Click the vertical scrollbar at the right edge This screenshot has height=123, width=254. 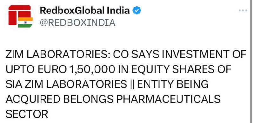pyautogui.click(x=251, y=61)
